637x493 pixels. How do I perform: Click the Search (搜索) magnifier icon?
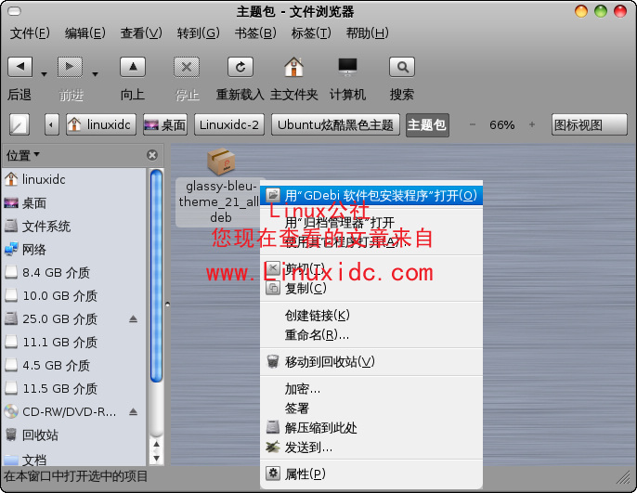click(402, 67)
